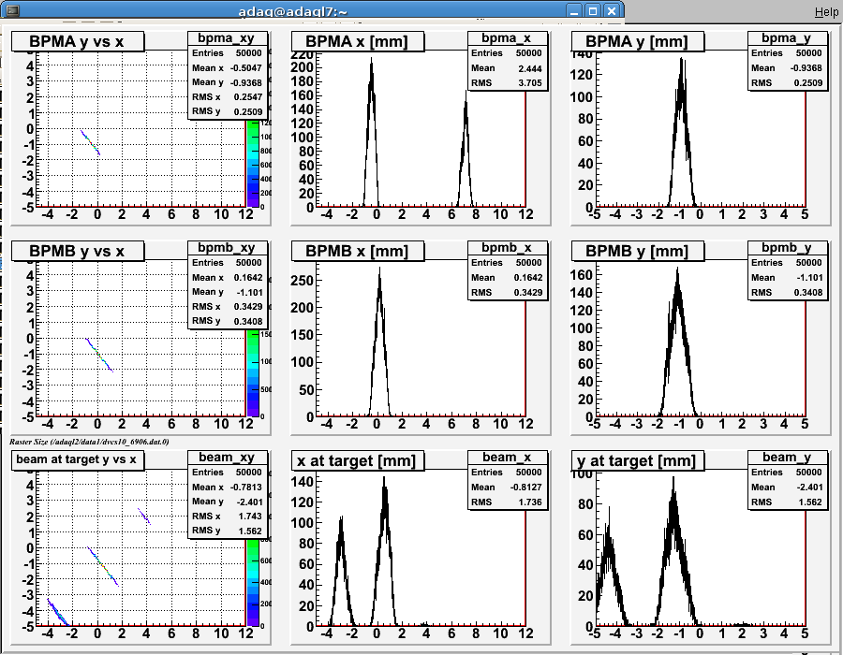
Task: Close the adaq@adaql7 window
Action: [x=612, y=10]
